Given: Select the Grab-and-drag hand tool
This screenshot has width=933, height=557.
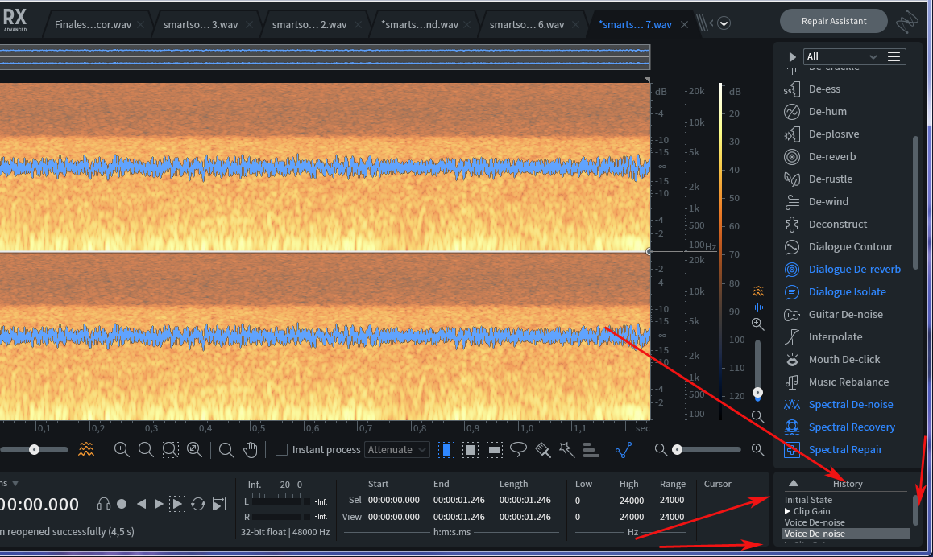Looking at the screenshot, I should point(251,450).
